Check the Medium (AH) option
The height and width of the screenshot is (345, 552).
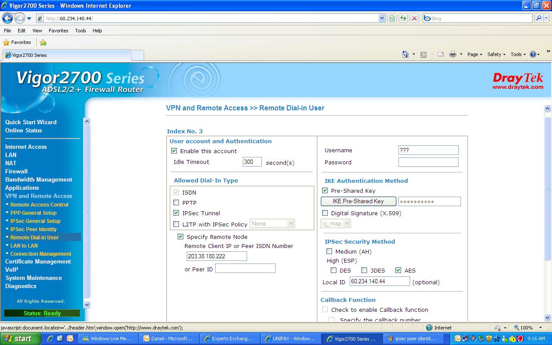tap(329, 251)
